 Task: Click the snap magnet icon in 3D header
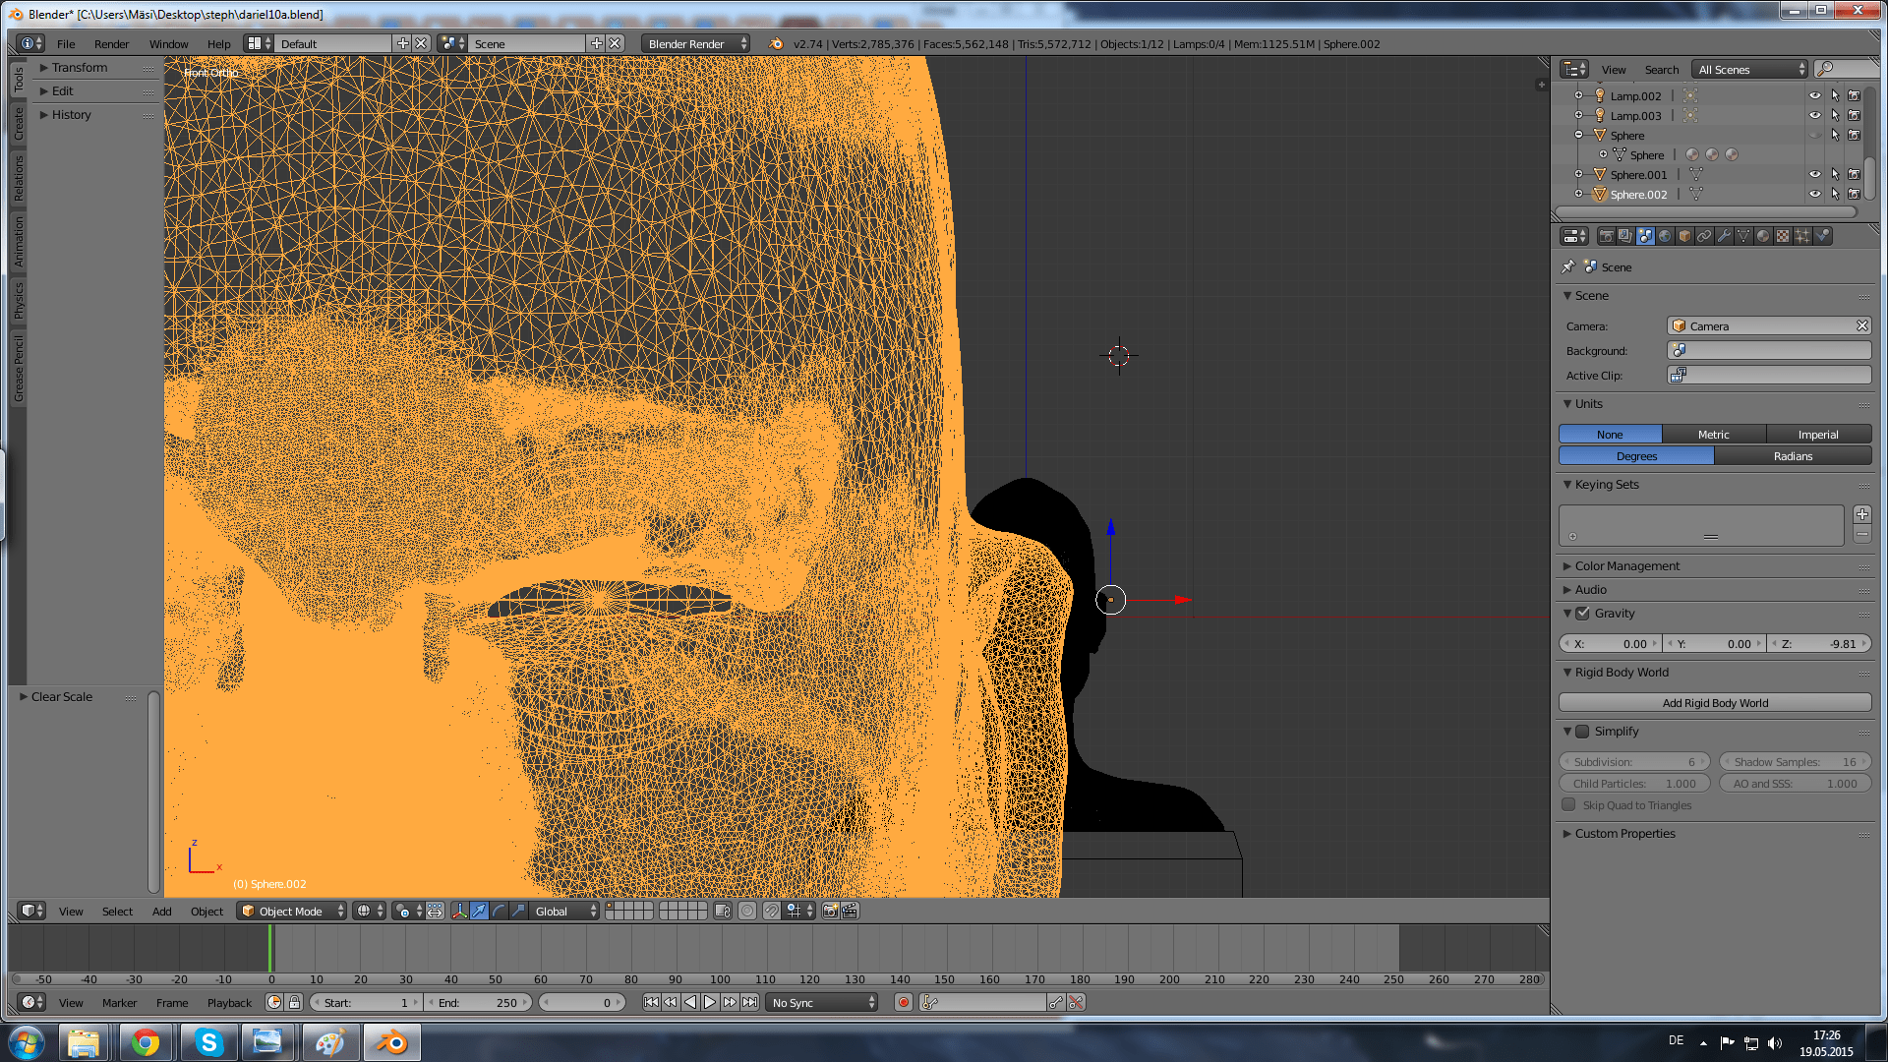(x=772, y=911)
